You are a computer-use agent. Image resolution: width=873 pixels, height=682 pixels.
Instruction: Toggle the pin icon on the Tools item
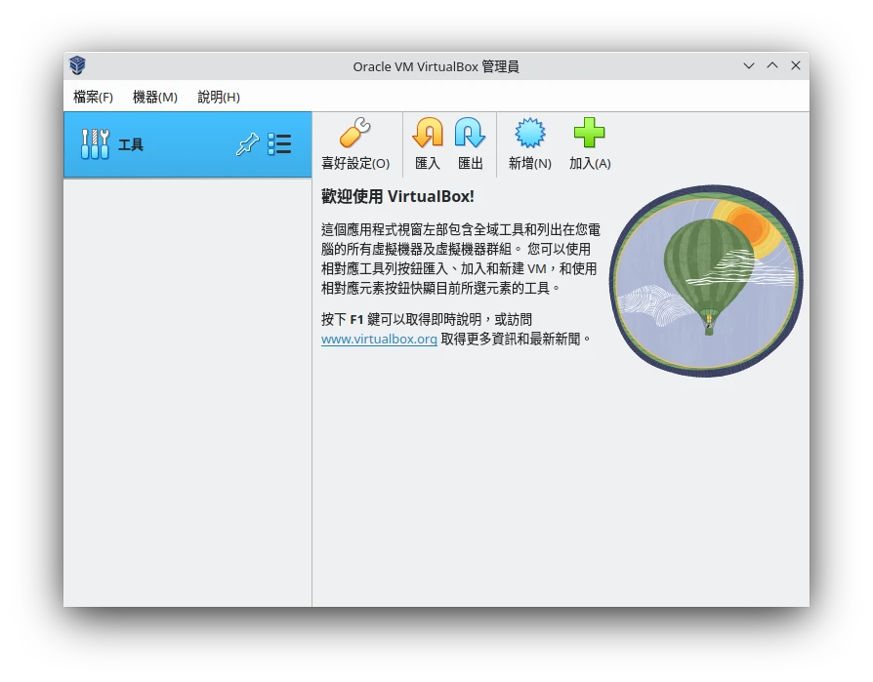pos(247,144)
